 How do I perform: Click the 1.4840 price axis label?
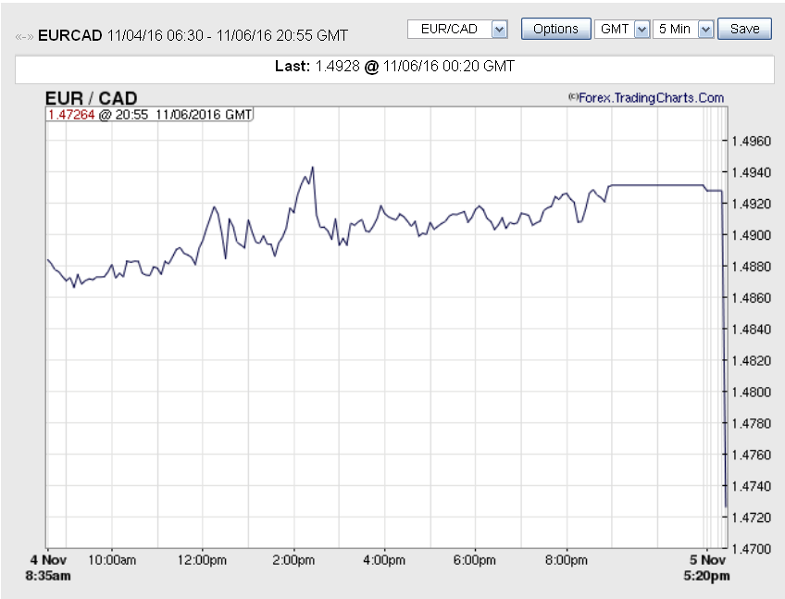(751, 330)
